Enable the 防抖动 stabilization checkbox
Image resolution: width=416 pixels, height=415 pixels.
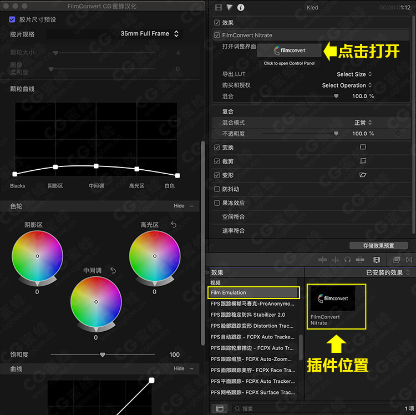(217, 189)
